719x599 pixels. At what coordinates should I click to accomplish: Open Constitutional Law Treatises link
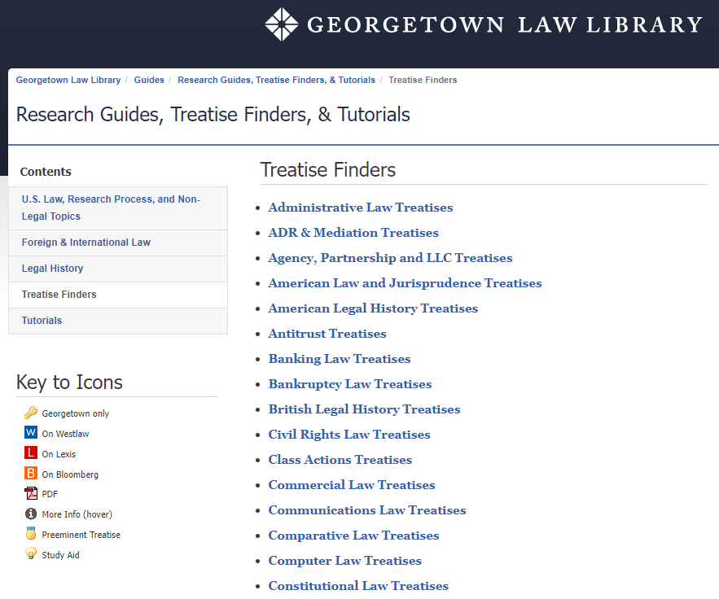(357, 585)
